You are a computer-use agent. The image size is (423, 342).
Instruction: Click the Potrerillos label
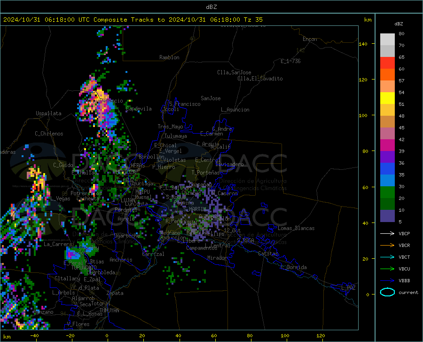point(86,193)
